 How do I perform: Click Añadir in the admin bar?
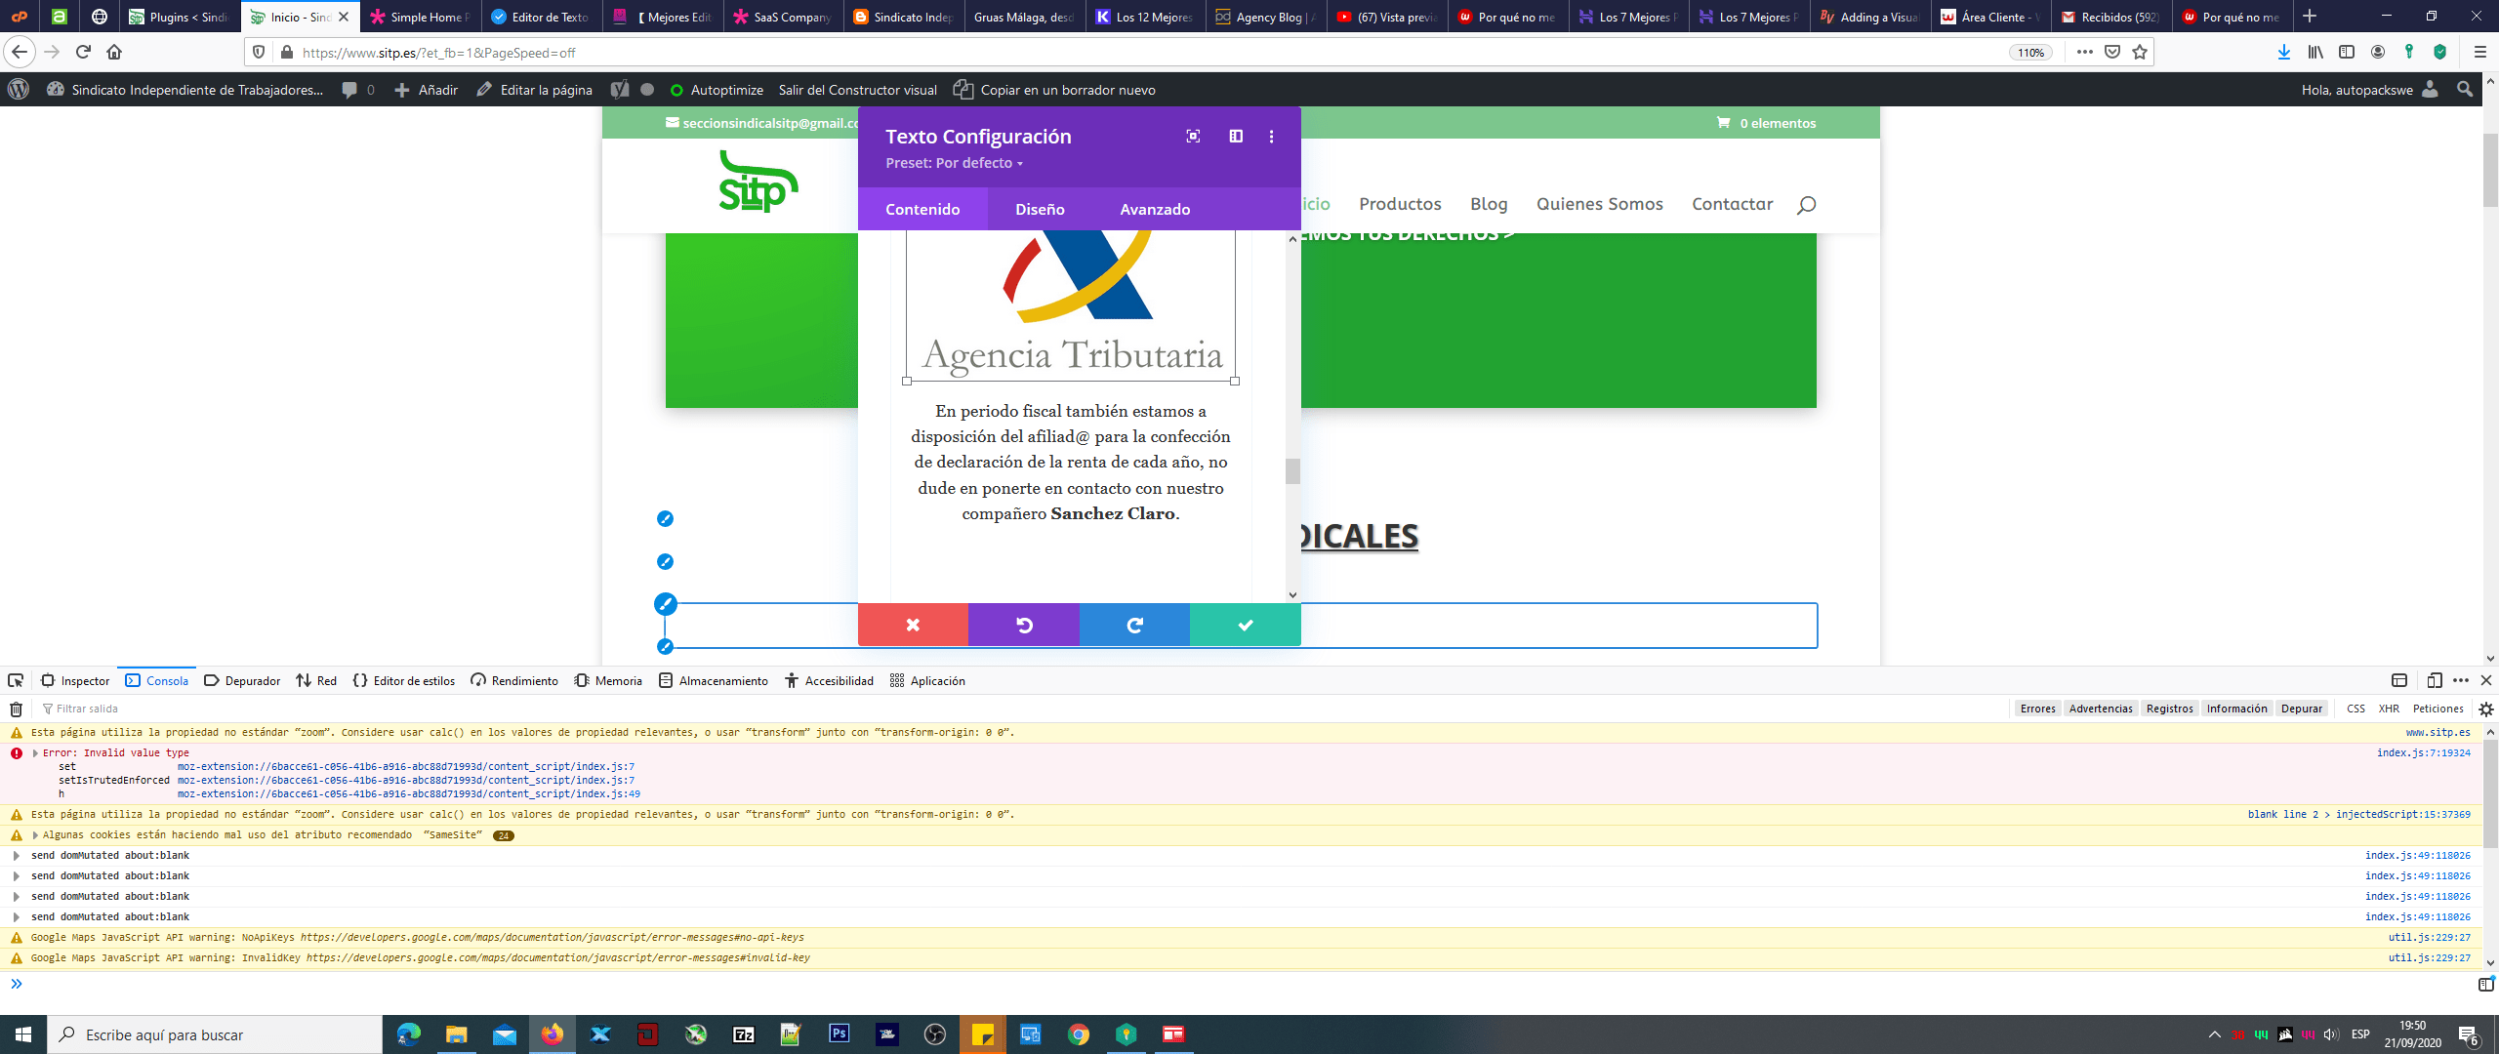[x=426, y=90]
